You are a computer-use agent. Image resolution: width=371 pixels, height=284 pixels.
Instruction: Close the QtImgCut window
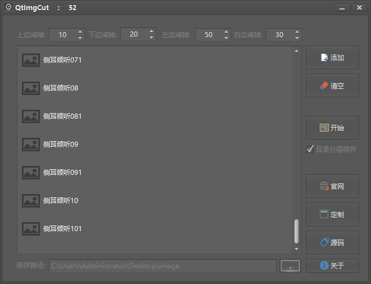[359, 8]
